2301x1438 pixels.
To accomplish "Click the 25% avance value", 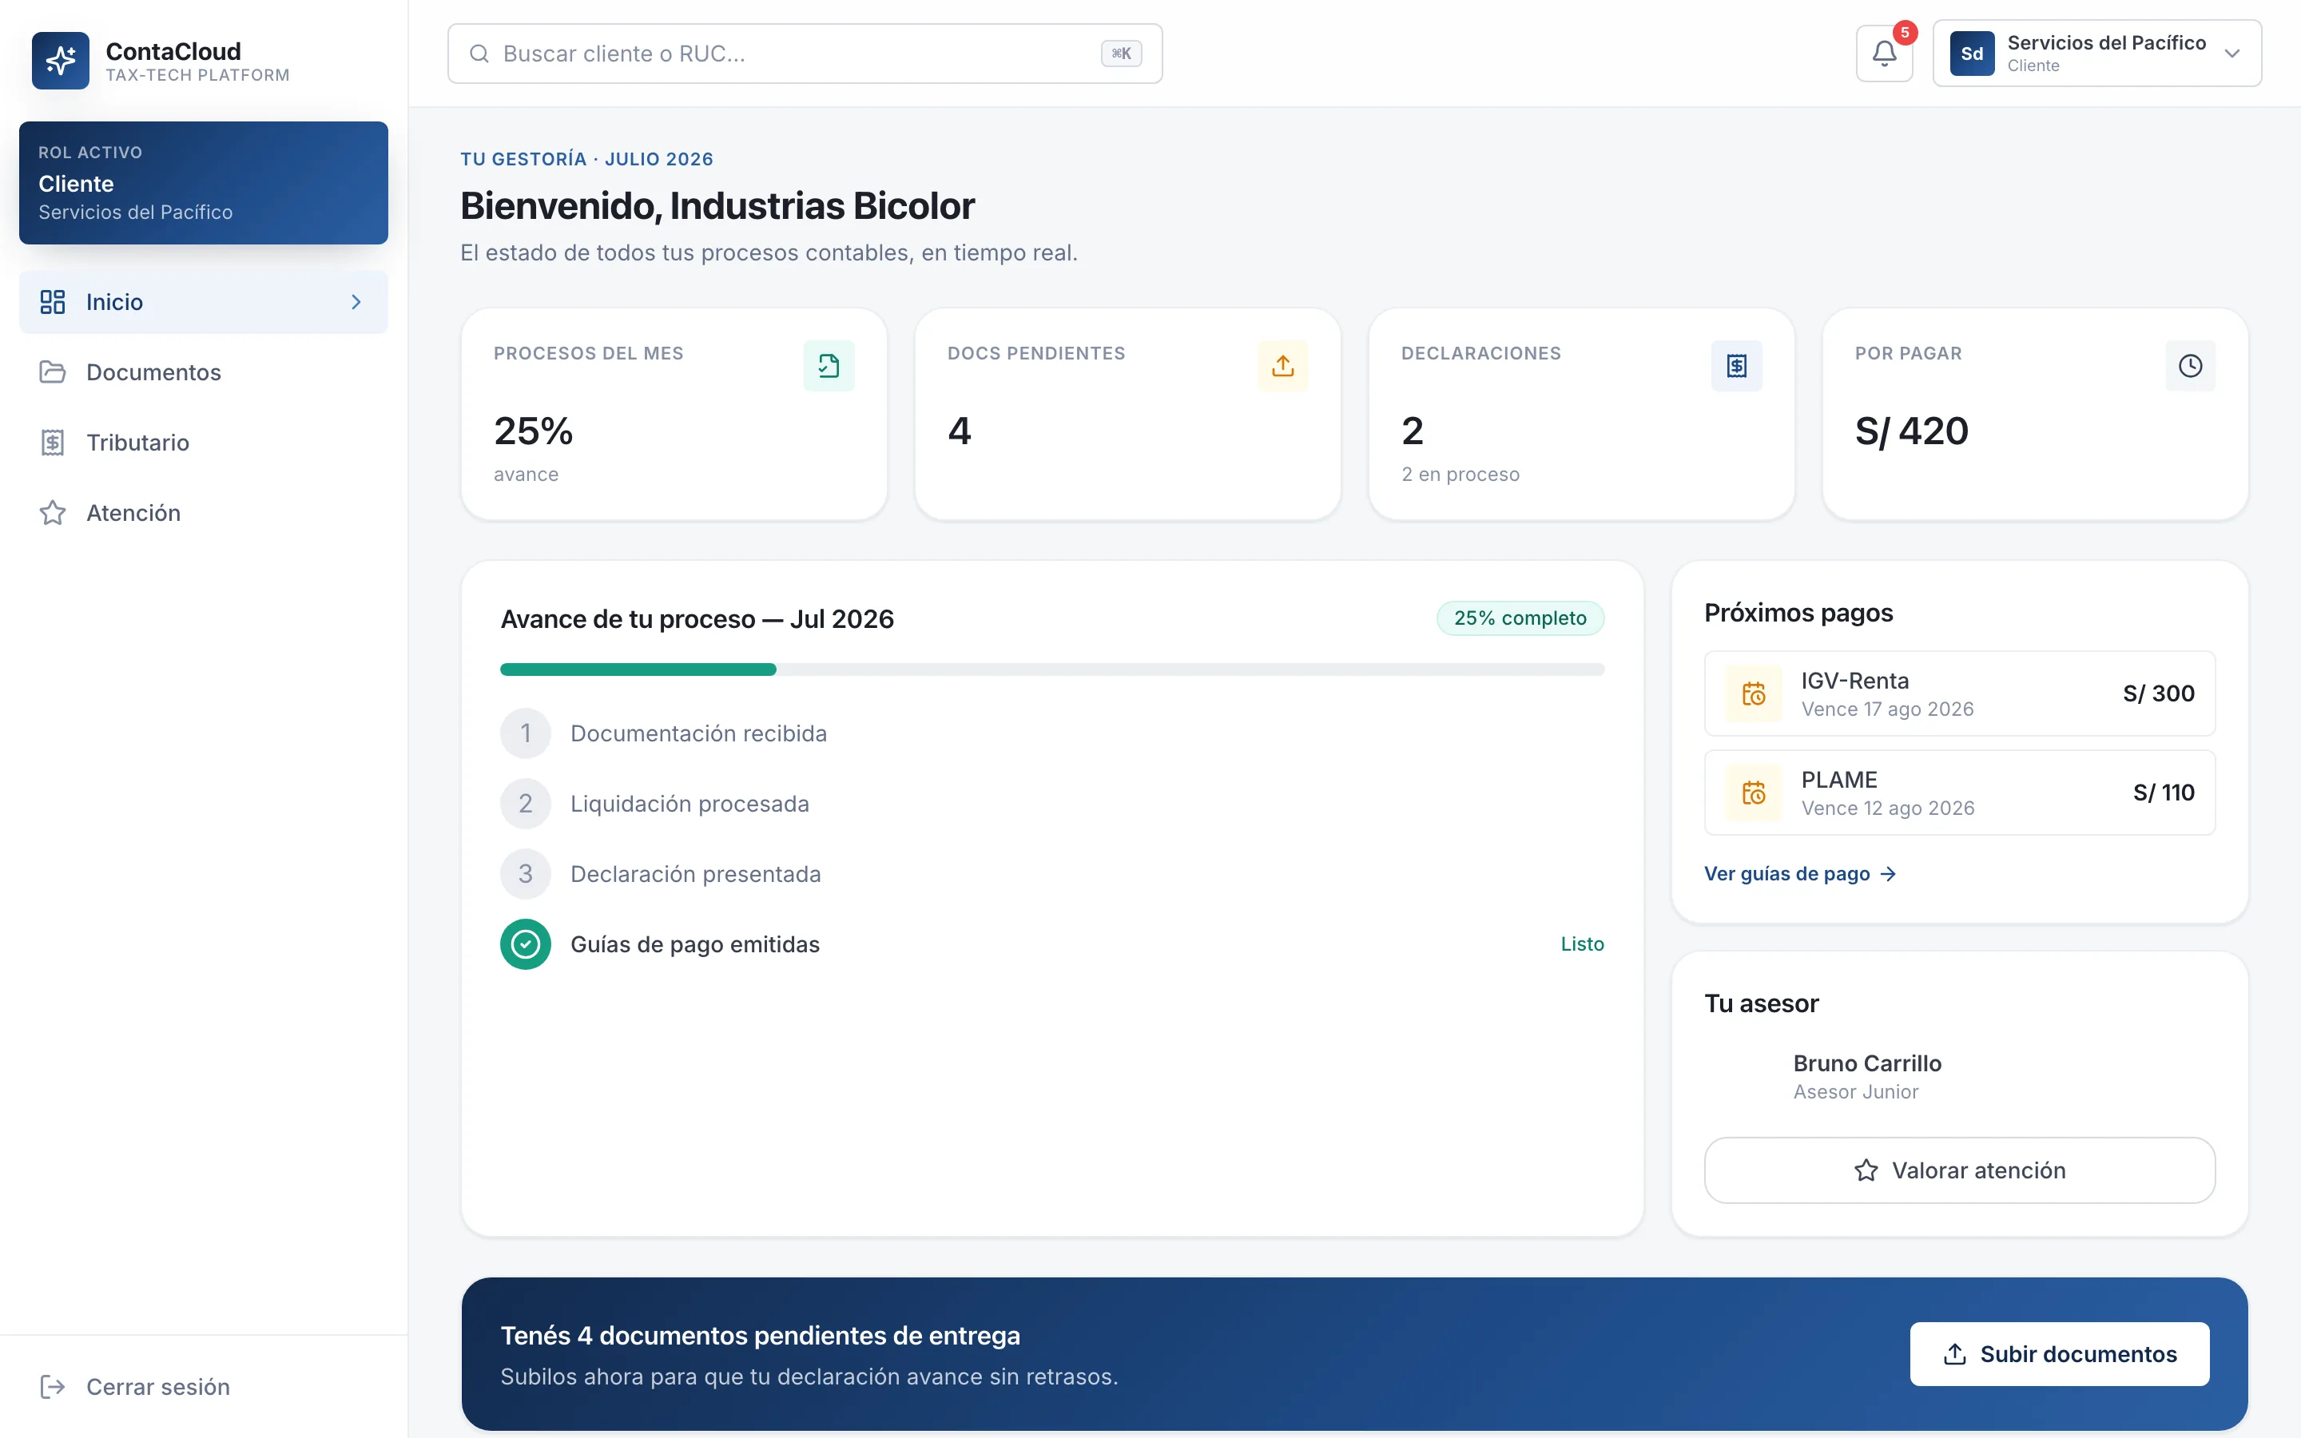I will click(x=534, y=431).
